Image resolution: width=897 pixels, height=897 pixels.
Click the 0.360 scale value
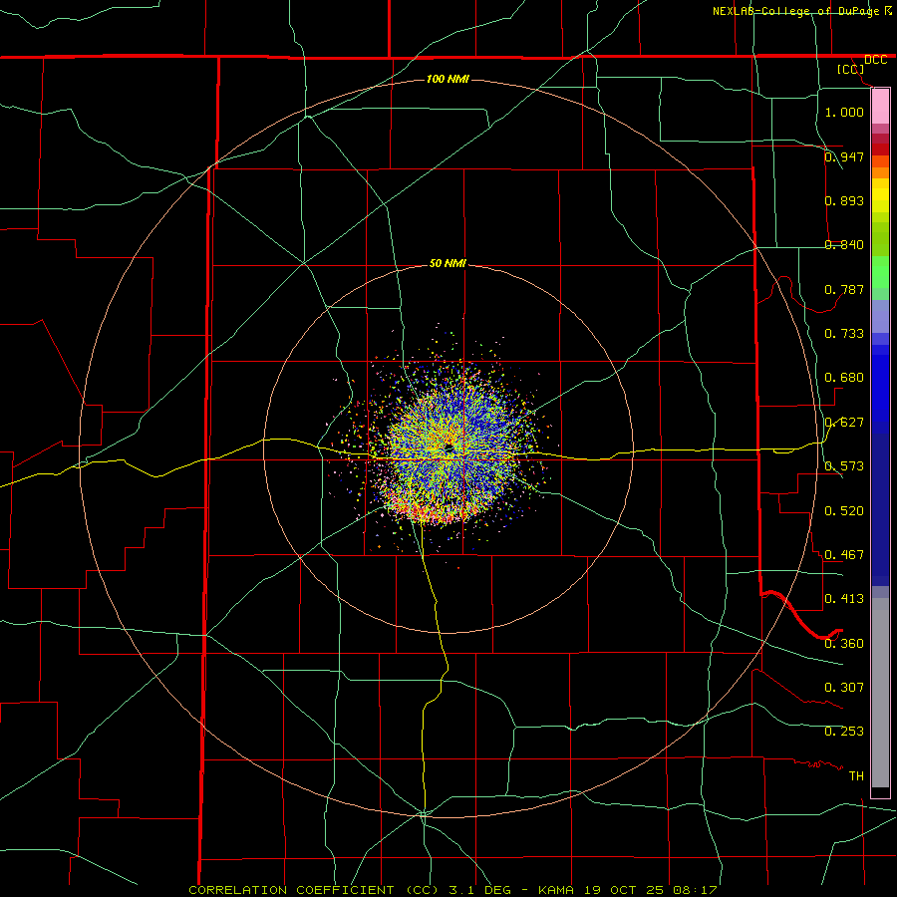click(x=844, y=643)
